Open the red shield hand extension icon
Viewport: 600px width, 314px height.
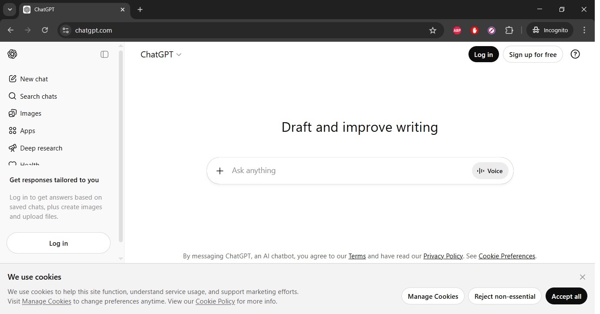coord(475,30)
